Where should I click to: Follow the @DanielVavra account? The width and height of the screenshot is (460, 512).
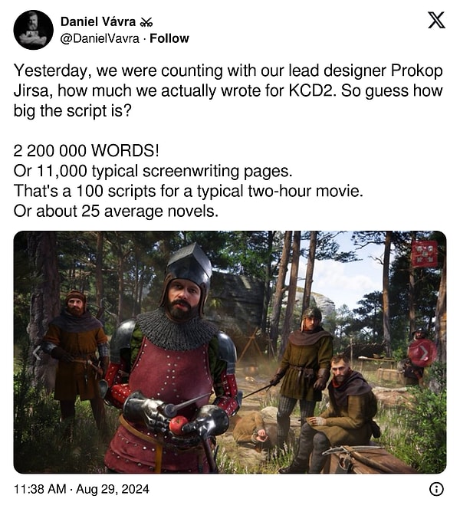click(x=169, y=38)
